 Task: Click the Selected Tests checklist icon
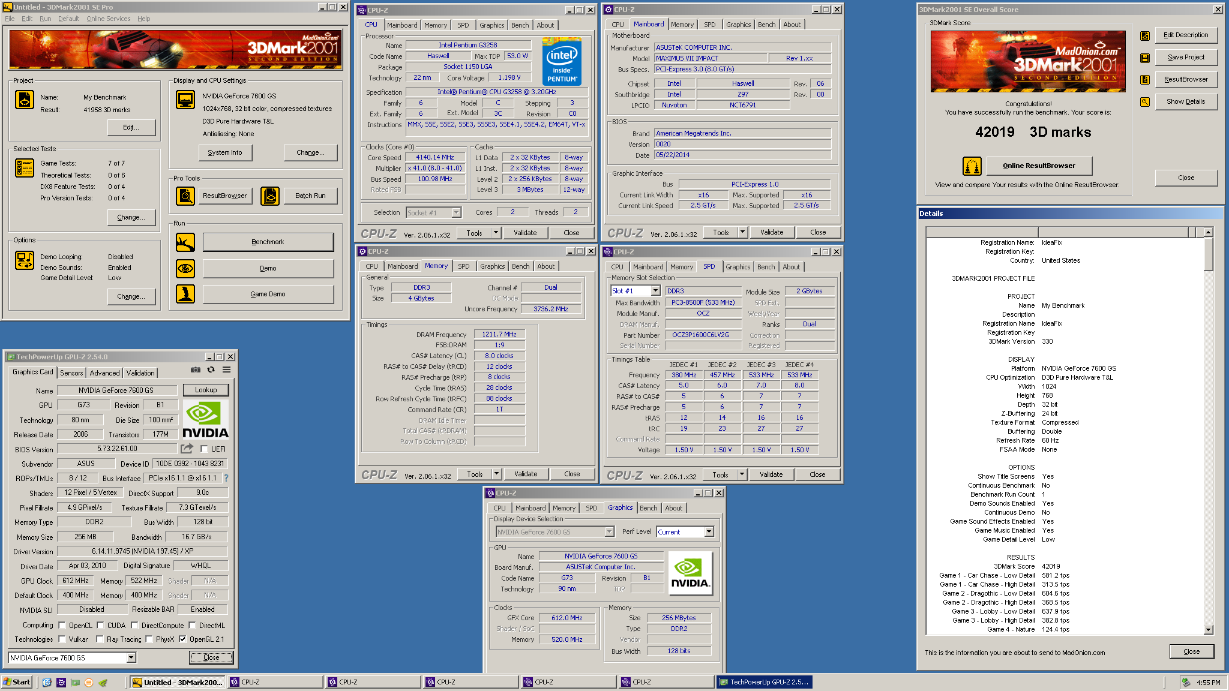coord(24,168)
